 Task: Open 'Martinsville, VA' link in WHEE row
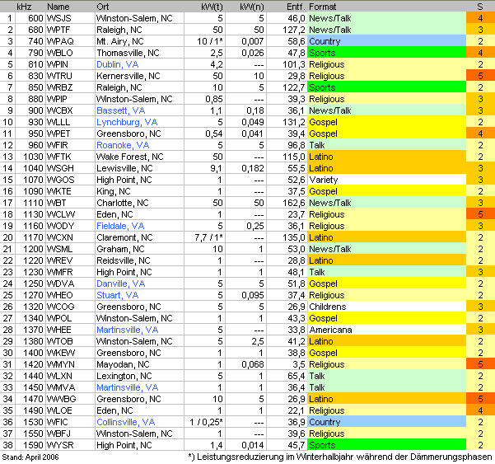click(x=127, y=330)
